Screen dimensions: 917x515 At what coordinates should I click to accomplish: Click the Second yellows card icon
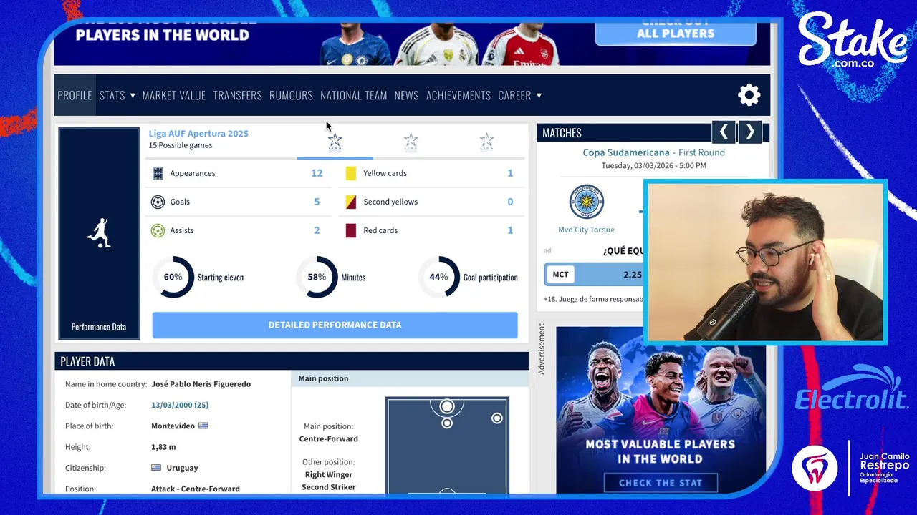pyautogui.click(x=351, y=202)
